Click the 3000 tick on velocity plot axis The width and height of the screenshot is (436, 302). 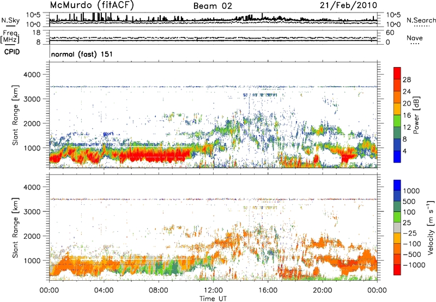coord(32,212)
